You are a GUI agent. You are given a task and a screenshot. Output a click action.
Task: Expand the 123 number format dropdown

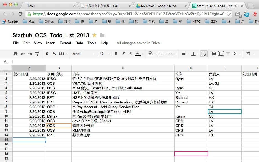(63, 54)
